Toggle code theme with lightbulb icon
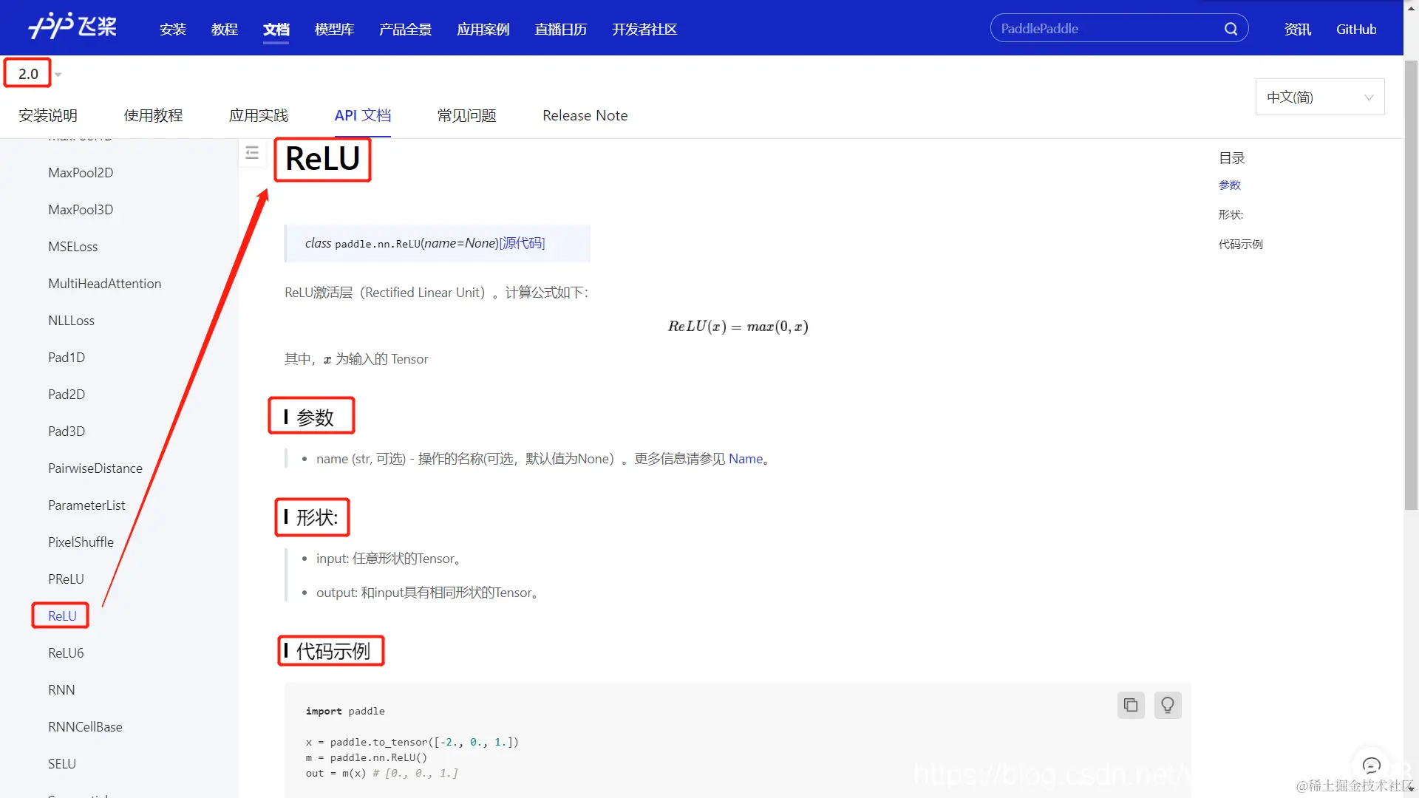The image size is (1419, 798). point(1168,705)
